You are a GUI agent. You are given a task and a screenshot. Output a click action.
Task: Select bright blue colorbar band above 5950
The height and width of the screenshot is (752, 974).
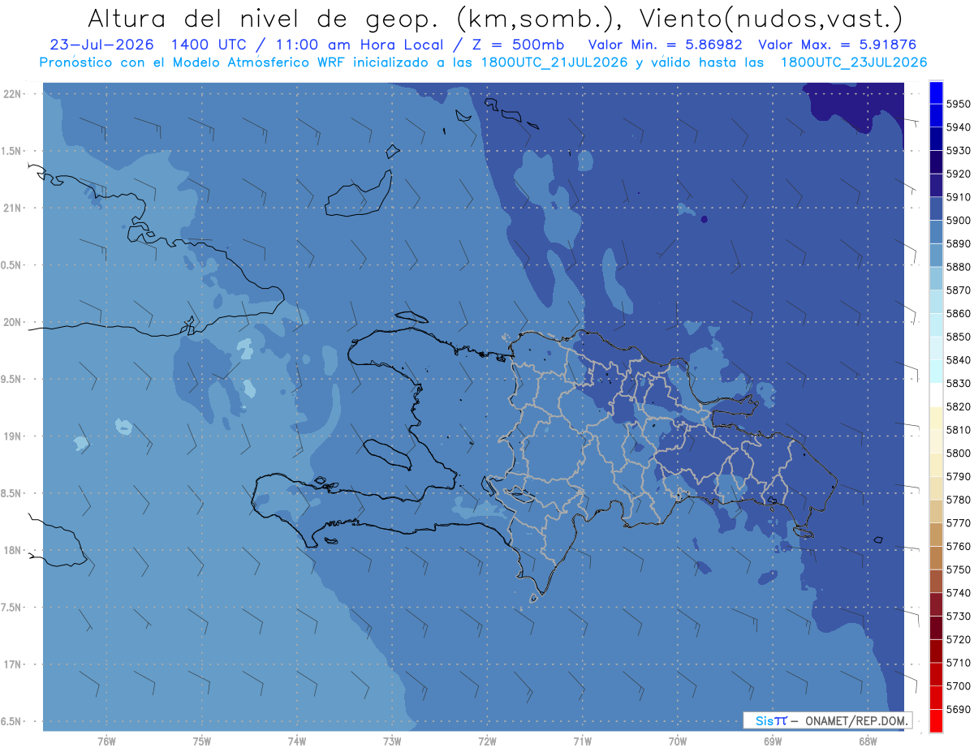pos(936,92)
